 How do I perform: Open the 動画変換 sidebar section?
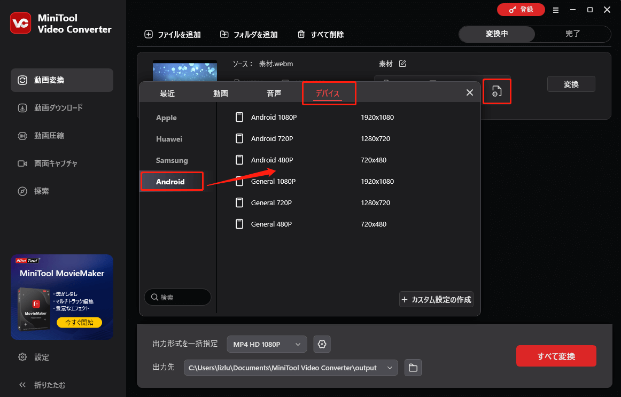pyautogui.click(x=62, y=80)
